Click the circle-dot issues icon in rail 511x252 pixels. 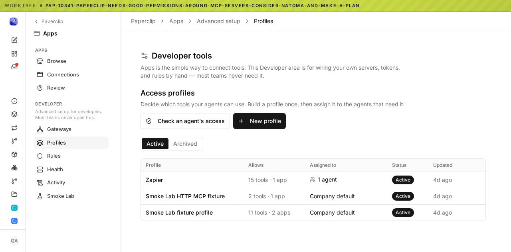click(14, 101)
